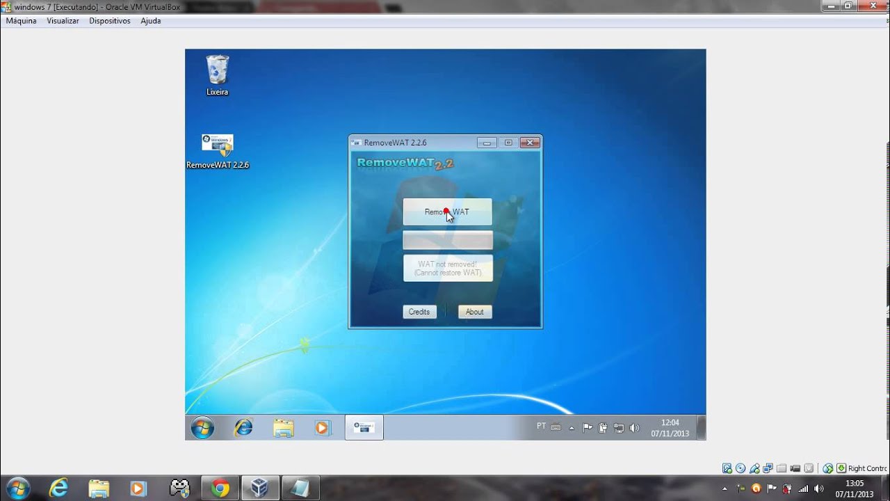Open the Credits dialog in RemoveWAT
Image resolution: width=890 pixels, height=501 pixels.
(x=419, y=312)
